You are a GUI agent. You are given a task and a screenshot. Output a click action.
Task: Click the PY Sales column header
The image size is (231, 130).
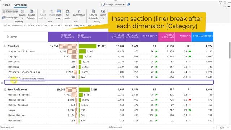pos(116,36)
